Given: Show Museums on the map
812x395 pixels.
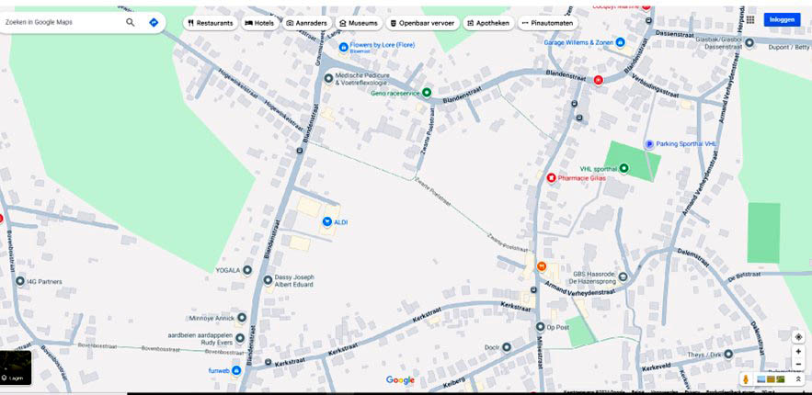Looking at the screenshot, I should tap(358, 23).
